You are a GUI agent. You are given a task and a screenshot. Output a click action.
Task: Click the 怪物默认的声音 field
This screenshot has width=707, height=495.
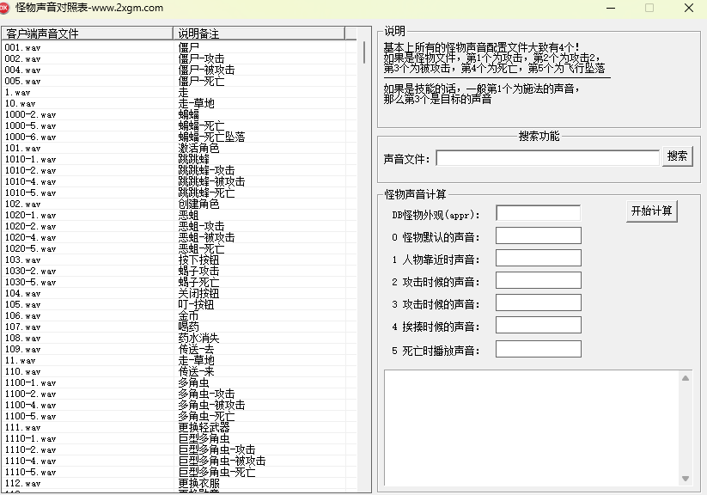[x=539, y=235]
